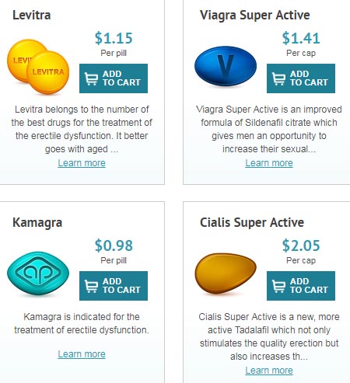Click the yellow Levitra pills image
Viewport: 350px width, 383px height.
(38, 67)
